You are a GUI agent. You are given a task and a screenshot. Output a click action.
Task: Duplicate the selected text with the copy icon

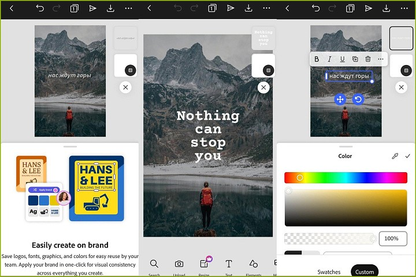[355, 59]
